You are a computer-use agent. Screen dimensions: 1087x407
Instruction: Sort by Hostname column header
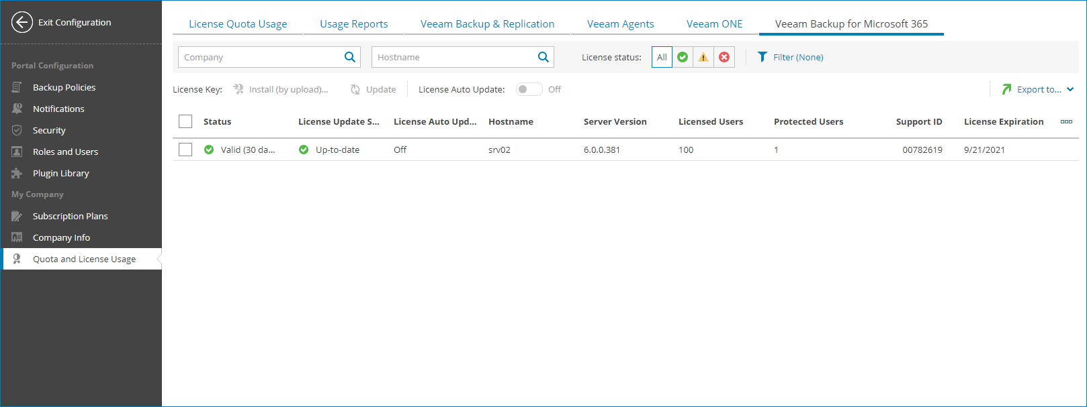click(511, 121)
